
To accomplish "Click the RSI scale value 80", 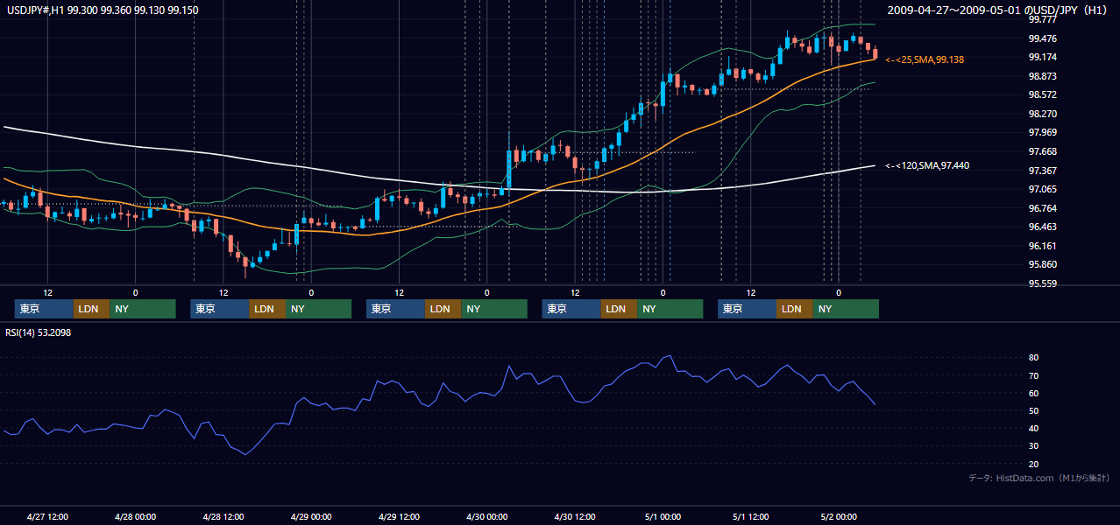I will pos(1034,358).
